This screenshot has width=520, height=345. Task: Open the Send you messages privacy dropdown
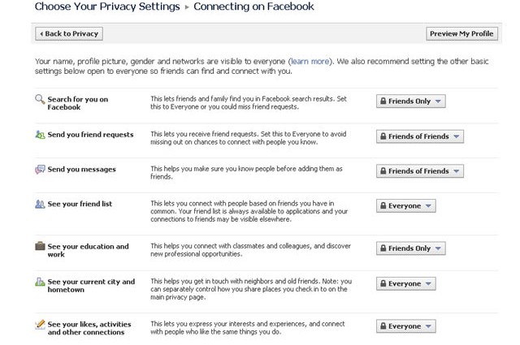(419, 171)
